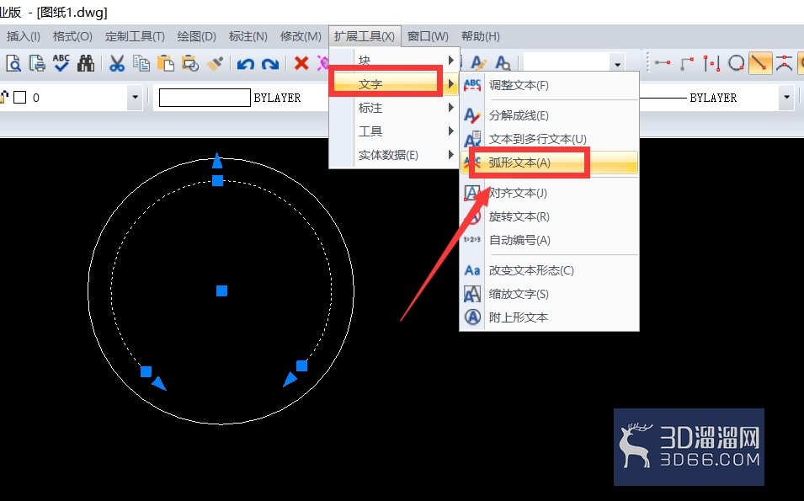Choose 旋转文本(R) option

point(550,216)
